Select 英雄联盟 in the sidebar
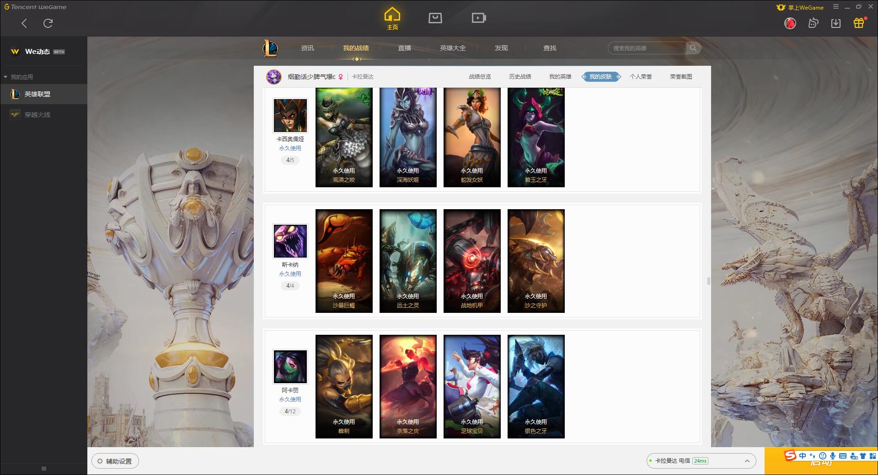Viewport: 878px width, 475px height. coord(43,94)
